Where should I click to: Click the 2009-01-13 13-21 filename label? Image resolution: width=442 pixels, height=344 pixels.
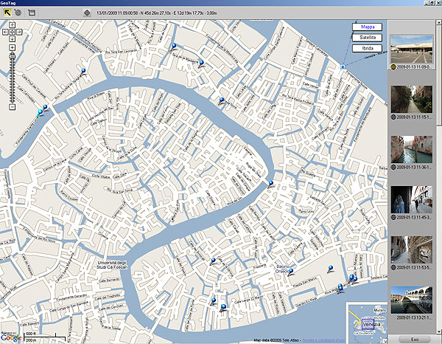tap(414, 317)
